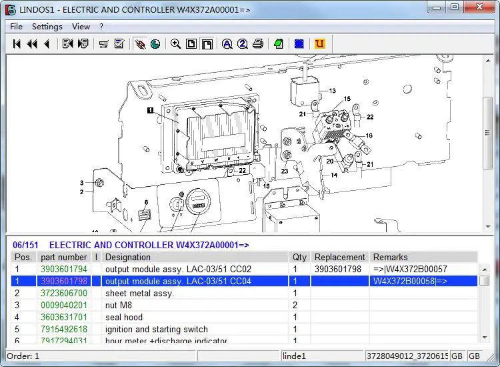Click part number 3603631701
The height and width of the screenshot is (367, 500).
click(64, 317)
